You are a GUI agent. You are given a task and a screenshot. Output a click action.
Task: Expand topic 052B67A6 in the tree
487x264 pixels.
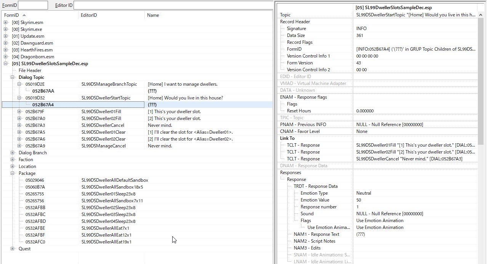tap(19, 139)
